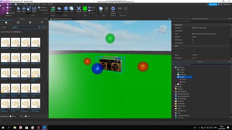The height and width of the screenshot is (130, 232).
Task: Switch to the TEST ribbon tab
Action: coord(38,4)
